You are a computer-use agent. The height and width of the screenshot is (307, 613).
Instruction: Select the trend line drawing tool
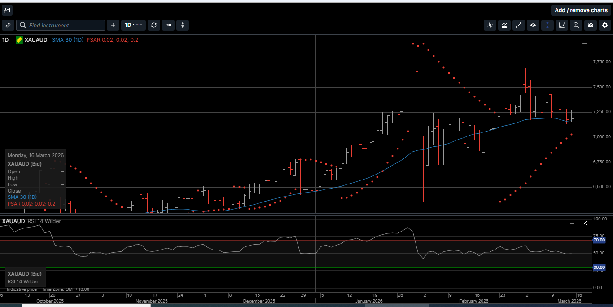(x=519, y=25)
